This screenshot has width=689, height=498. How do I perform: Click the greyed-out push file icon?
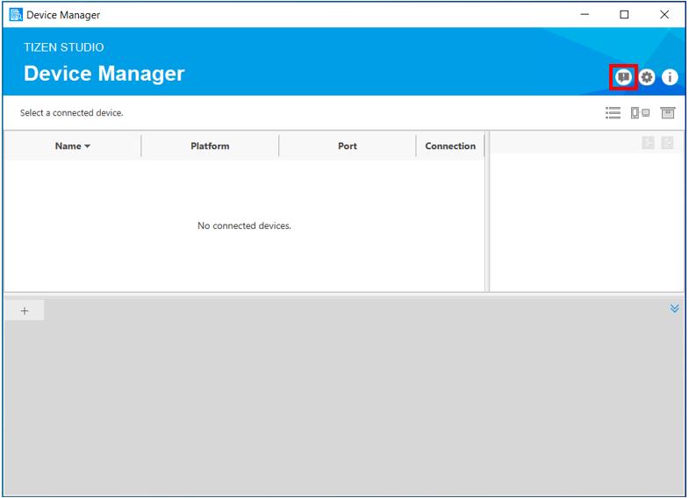648,143
